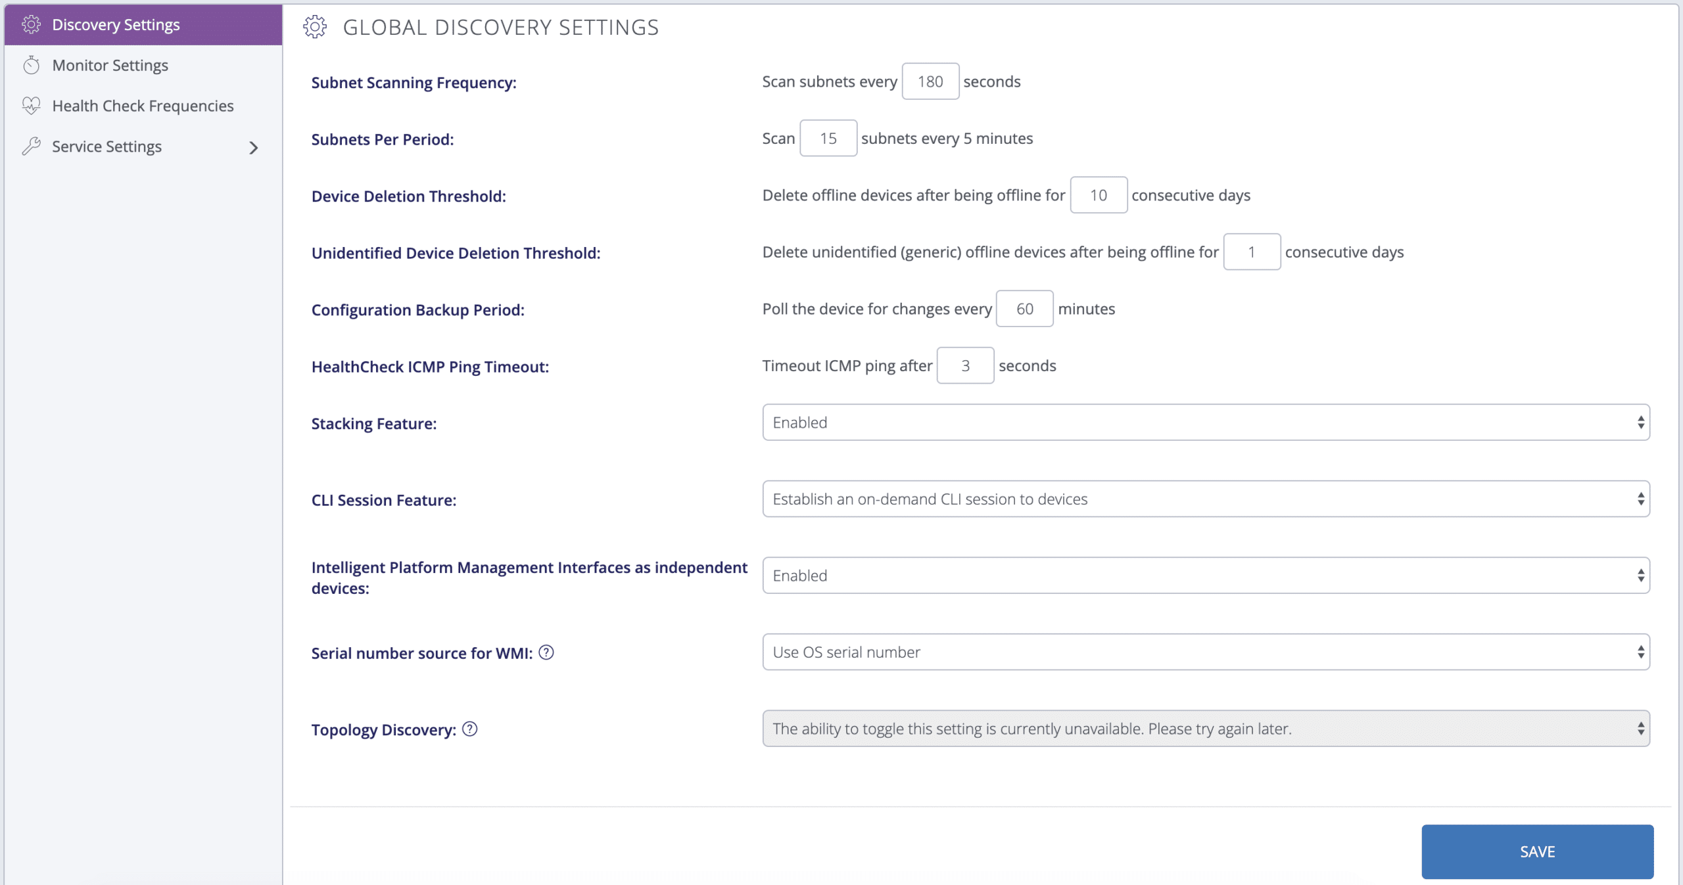Image resolution: width=1683 pixels, height=885 pixels.
Task: Edit the Subnet Scanning Frequency seconds field
Action: [928, 81]
